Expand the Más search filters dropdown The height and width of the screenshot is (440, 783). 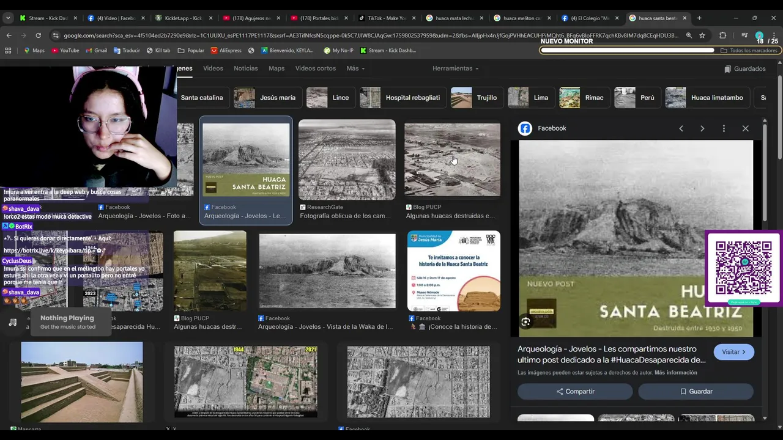pos(355,68)
